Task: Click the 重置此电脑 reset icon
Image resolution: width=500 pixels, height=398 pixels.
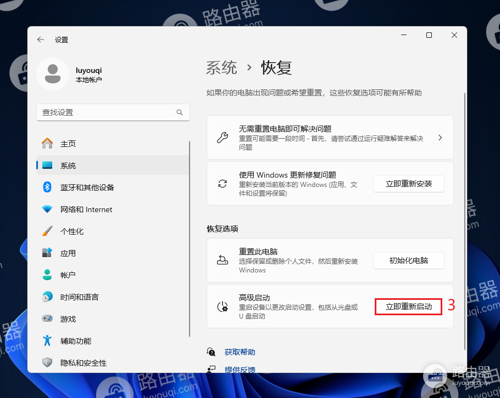Action: click(223, 260)
